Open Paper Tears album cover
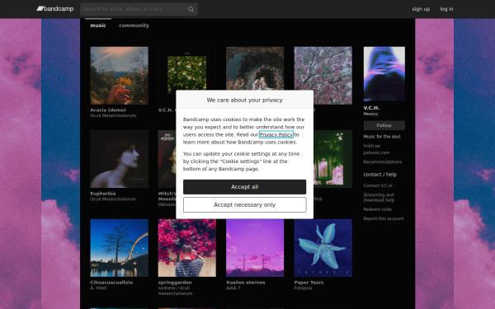 point(323,248)
